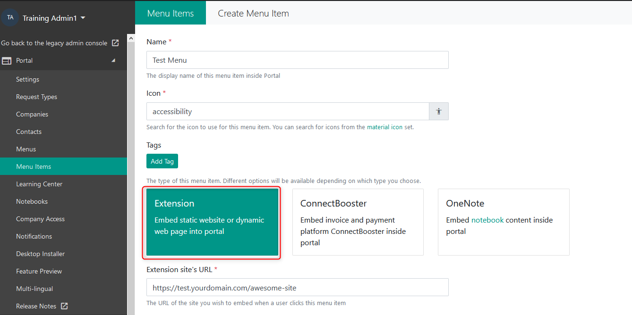Select the Menu Items sidebar entry
This screenshot has height=315, width=632.
63,166
